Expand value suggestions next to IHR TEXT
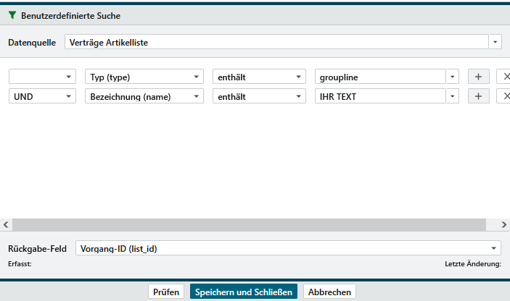 (x=453, y=96)
